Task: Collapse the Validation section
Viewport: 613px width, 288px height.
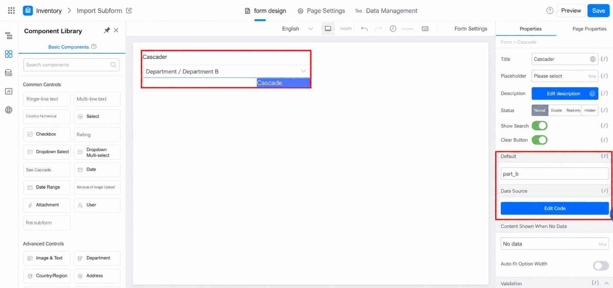Action: coord(606,283)
